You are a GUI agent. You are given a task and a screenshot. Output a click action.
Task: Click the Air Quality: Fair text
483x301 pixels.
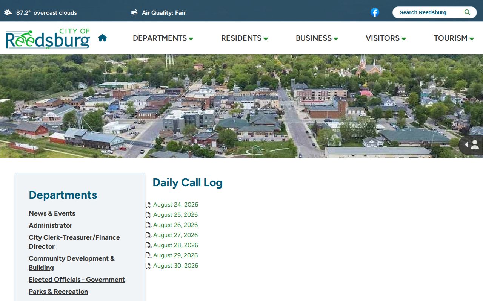pyautogui.click(x=164, y=12)
